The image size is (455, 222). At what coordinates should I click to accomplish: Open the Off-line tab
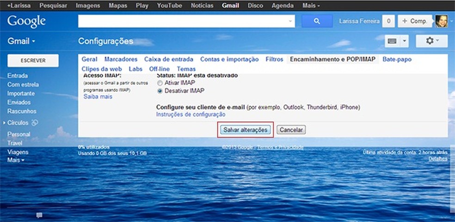point(160,69)
